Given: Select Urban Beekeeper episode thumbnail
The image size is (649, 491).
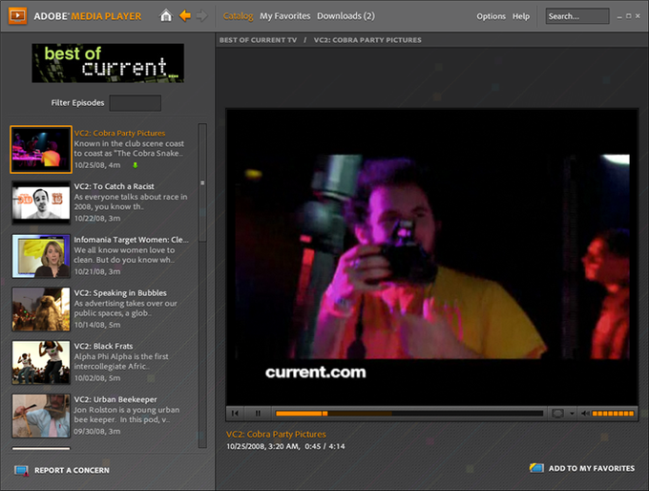Looking at the screenshot, I should 41,416.
